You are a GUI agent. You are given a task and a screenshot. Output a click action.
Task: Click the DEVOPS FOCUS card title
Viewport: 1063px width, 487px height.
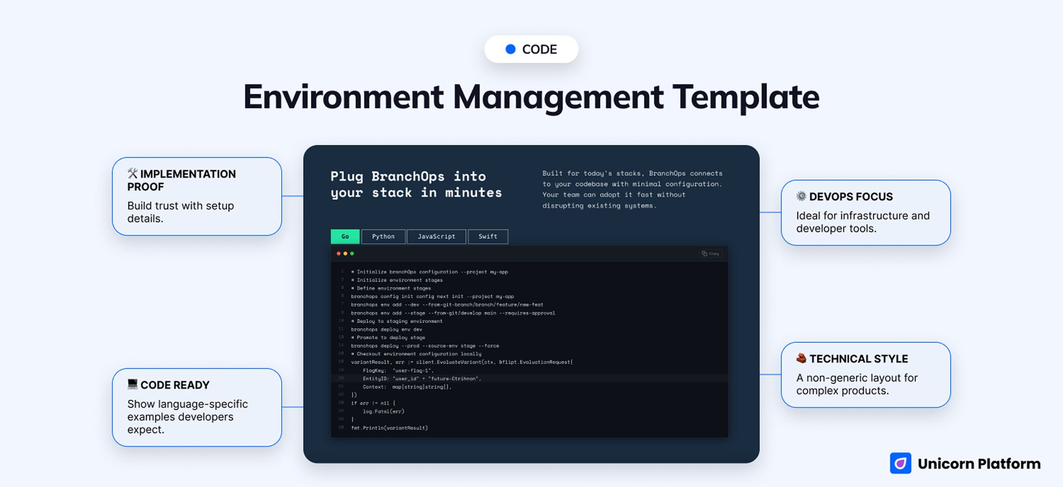(851, 197)
